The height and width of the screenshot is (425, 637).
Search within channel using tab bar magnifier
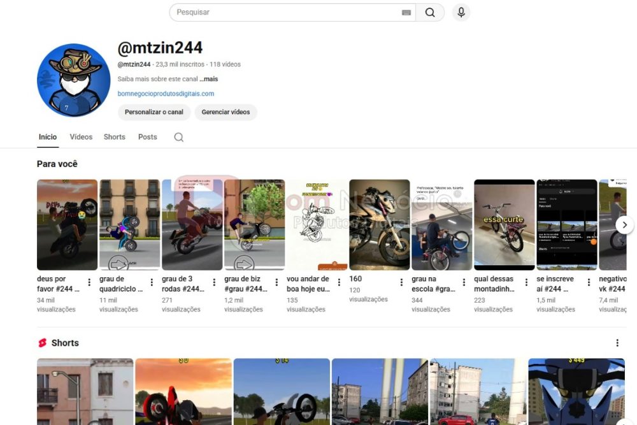point(179,137)
